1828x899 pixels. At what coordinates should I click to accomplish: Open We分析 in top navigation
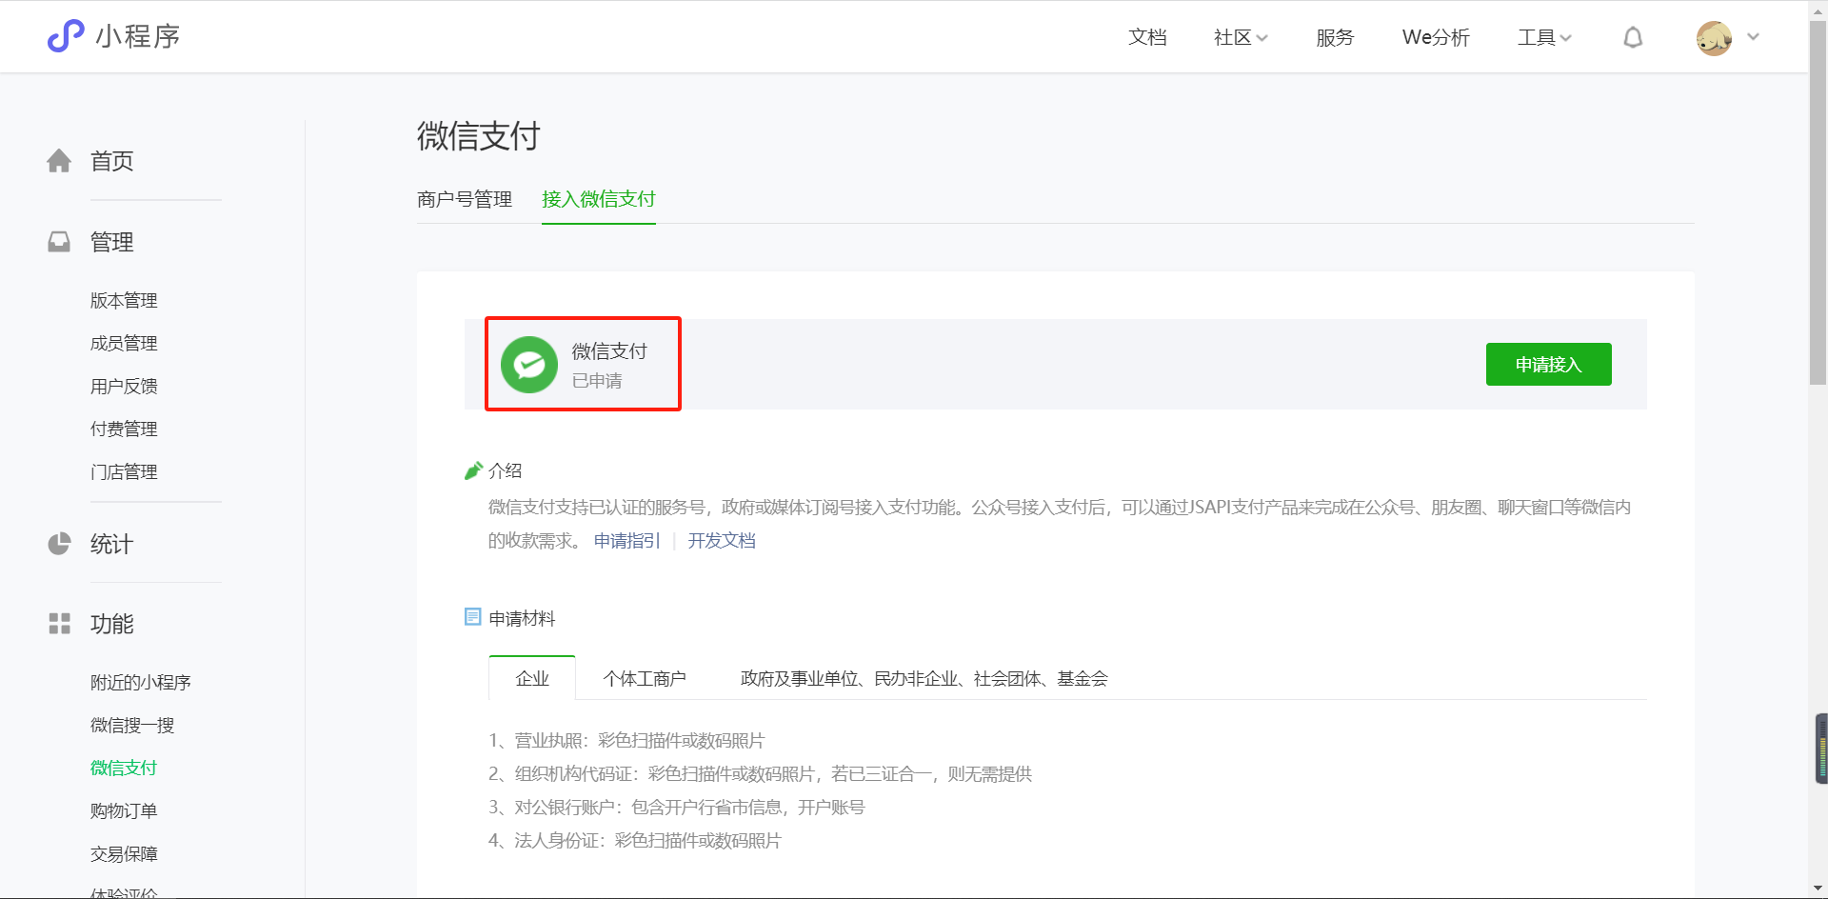point(1436,37)
